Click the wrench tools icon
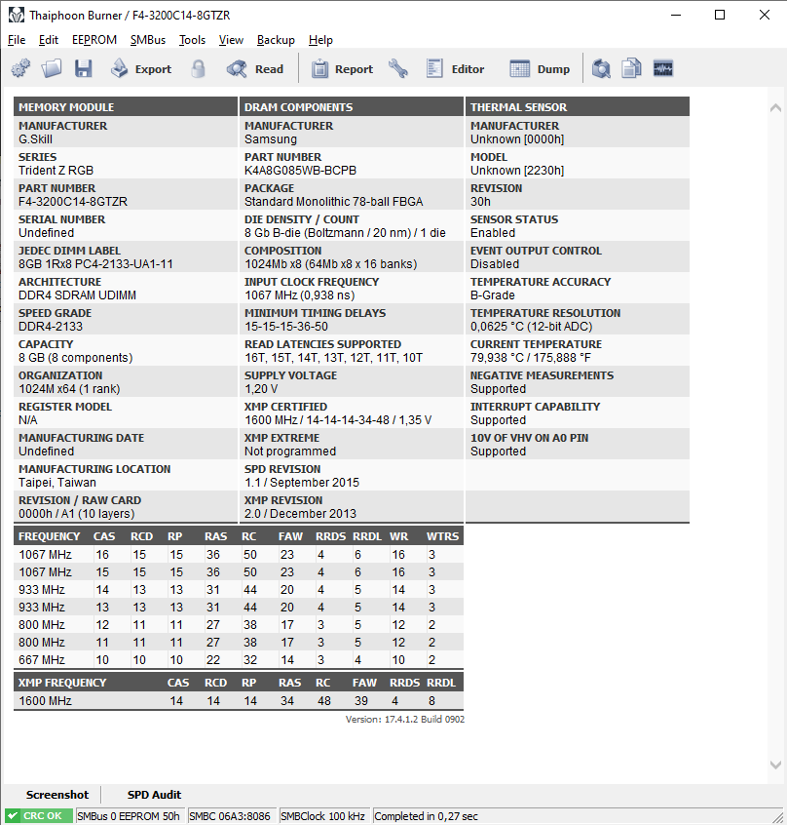The height and width of the screenshot is (825, 787). pyautogui.click(x=398, y=69)
